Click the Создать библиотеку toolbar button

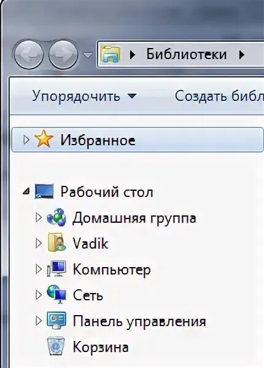pos(219,96)
